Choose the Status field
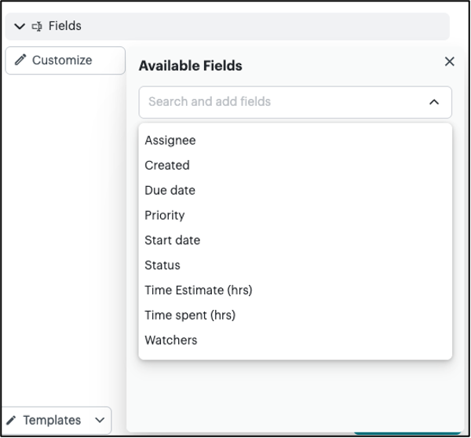The width and height of the screenshot is (471, 438). click(162, 265)
